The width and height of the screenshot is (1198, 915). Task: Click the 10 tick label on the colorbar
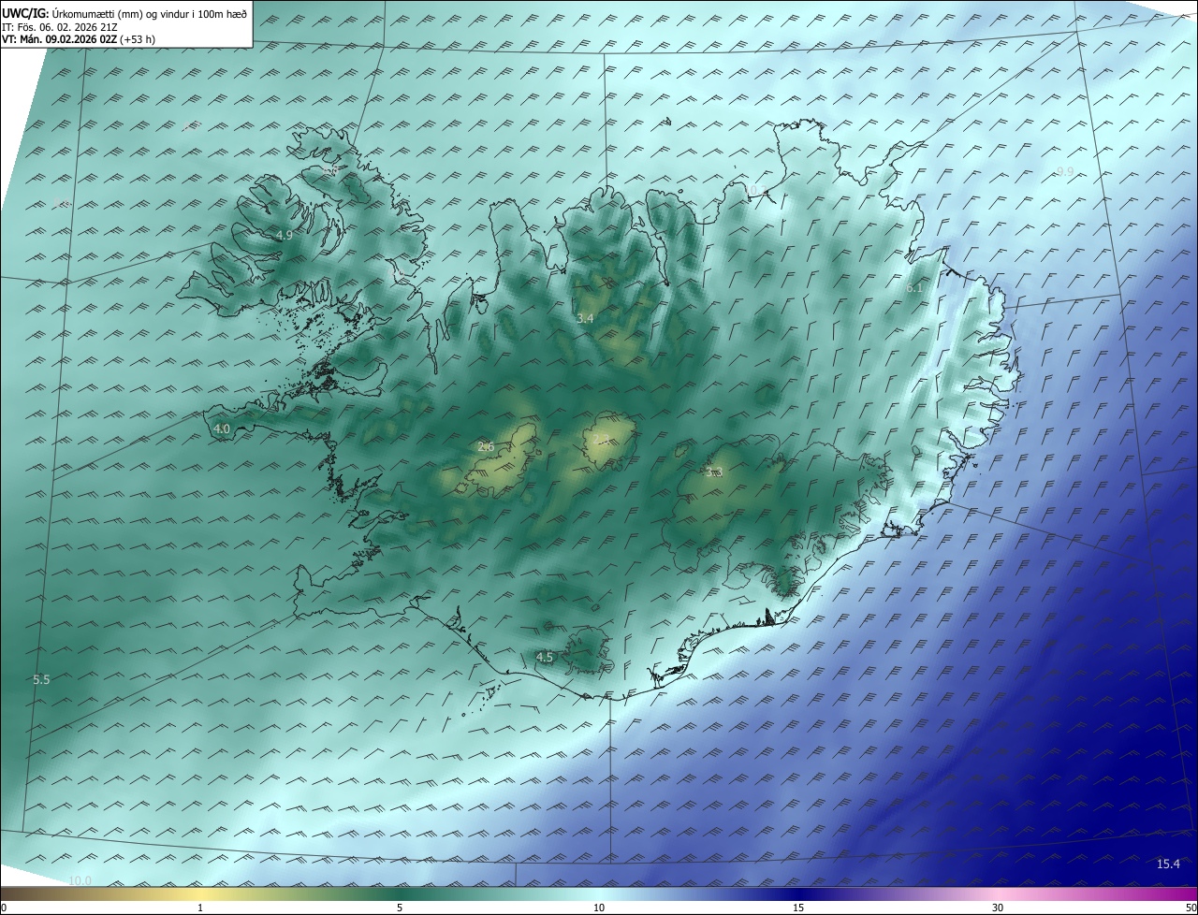click(x=599, y=908)
